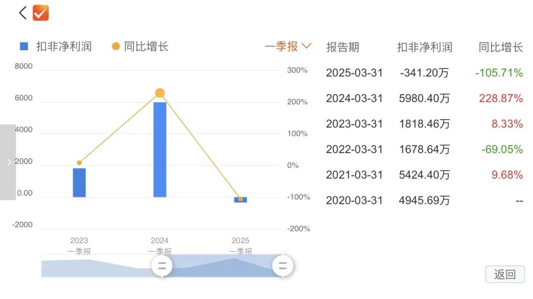Select the 2022-03-31 report row
Image resolution: width=533 pixels, height=299 pixels.
click(x=424, y=149)
